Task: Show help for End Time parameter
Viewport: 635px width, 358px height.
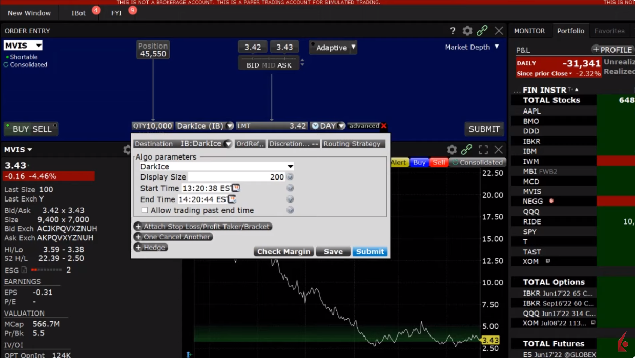Action: [290, 199]
